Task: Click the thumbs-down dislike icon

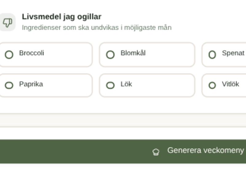Action: coord(7,22)
